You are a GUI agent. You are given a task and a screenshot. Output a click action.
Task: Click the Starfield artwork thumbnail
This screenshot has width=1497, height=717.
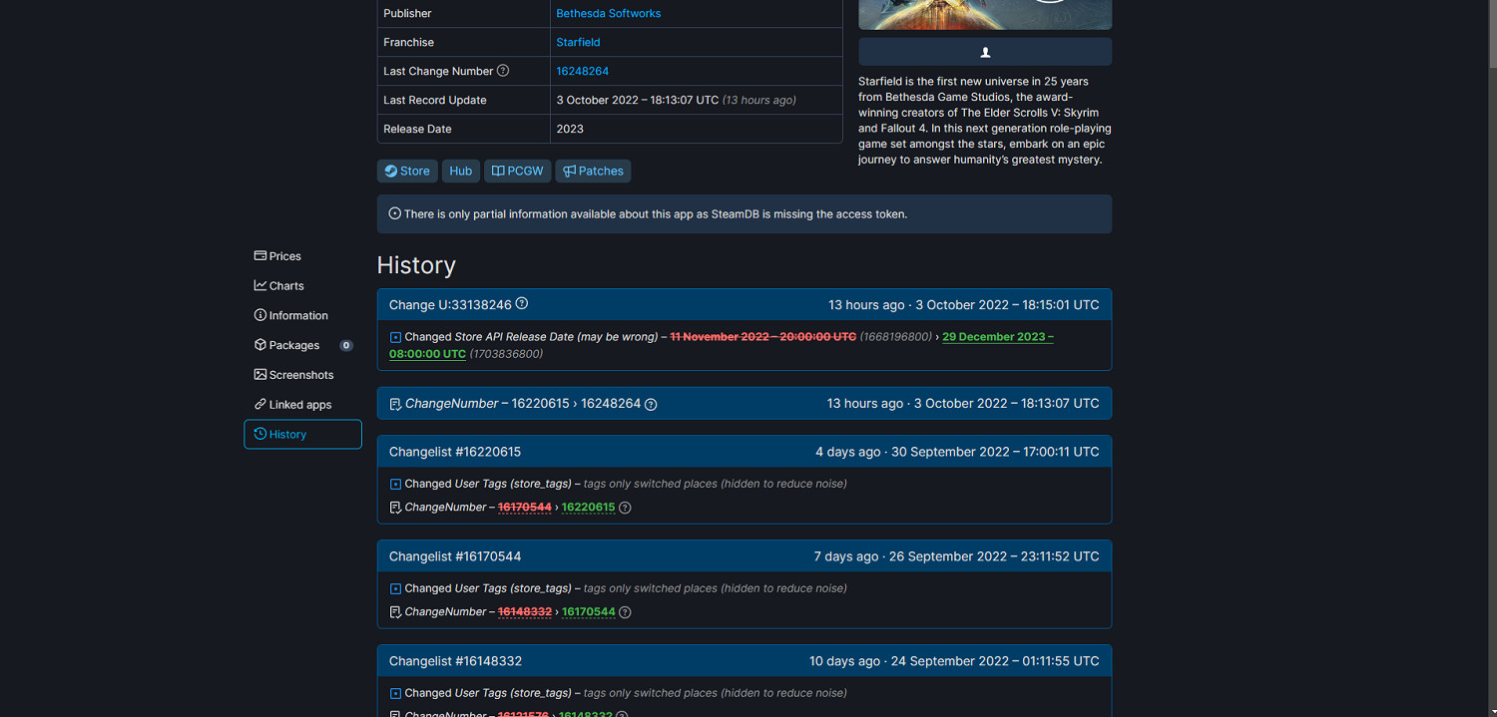(x=984, y=15)
